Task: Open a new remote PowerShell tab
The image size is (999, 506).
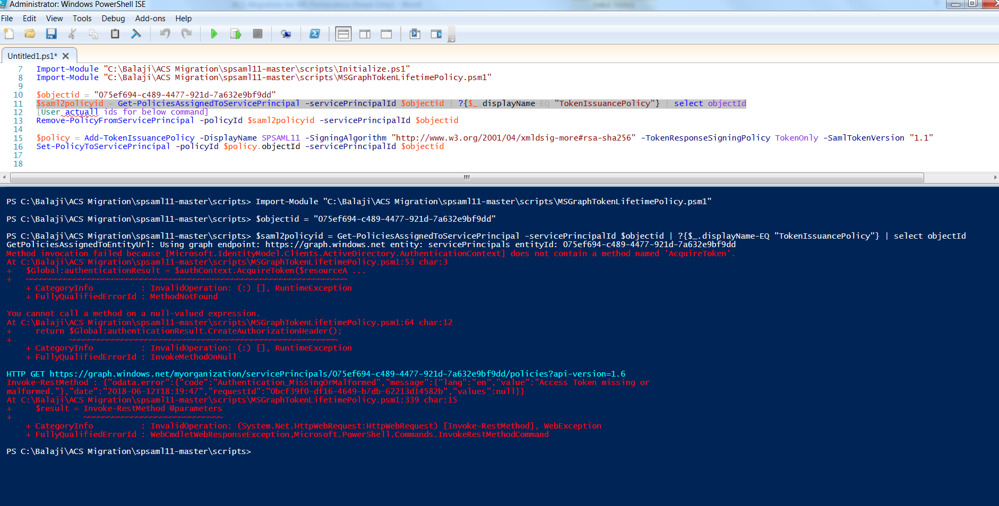Action: click(x=286, y=34)
